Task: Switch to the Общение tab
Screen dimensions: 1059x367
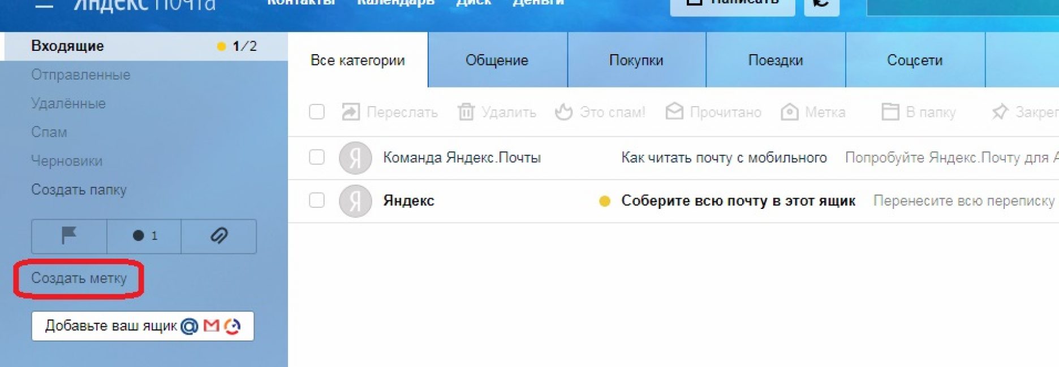Action: tap(497, 60)
